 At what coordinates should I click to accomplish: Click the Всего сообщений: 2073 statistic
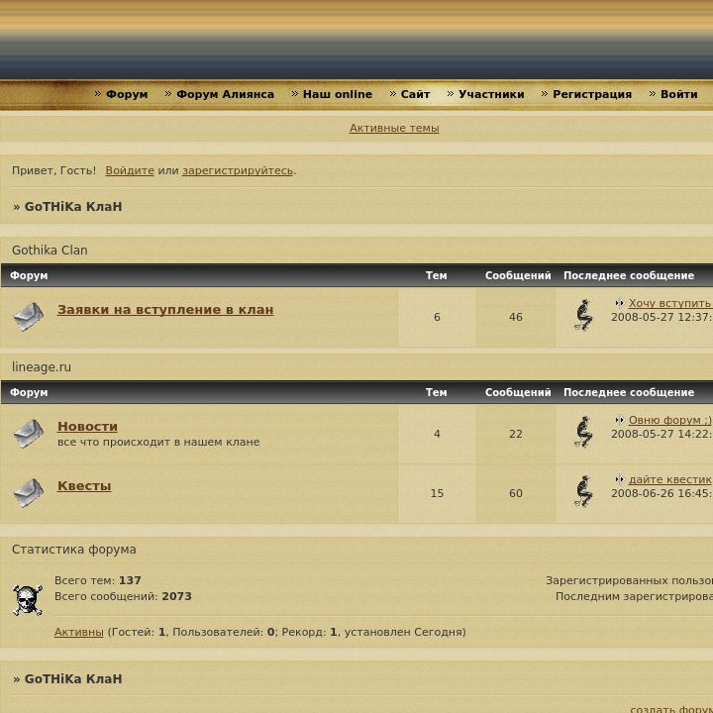[x=123, y=596]
